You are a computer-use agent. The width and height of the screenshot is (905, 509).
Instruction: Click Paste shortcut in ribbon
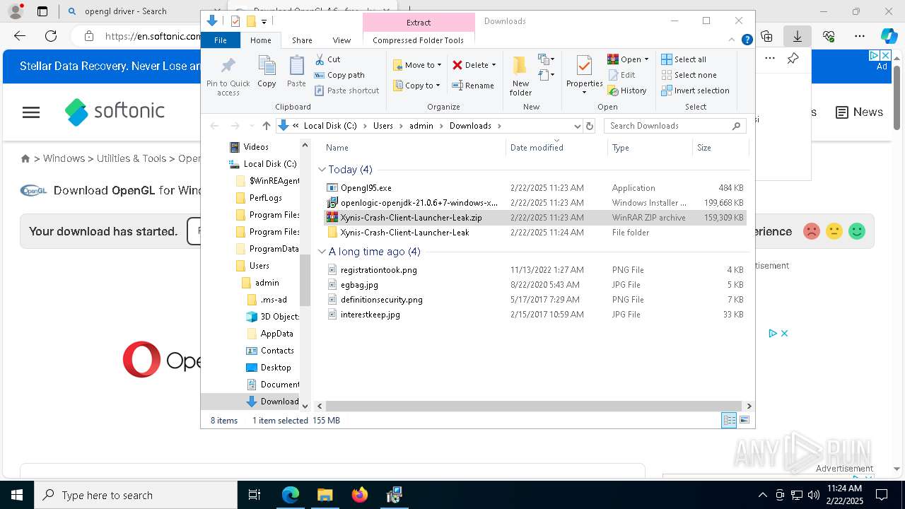(346, 90)
